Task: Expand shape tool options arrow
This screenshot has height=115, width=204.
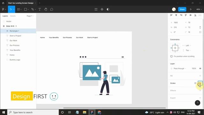Action: (28, 10)
